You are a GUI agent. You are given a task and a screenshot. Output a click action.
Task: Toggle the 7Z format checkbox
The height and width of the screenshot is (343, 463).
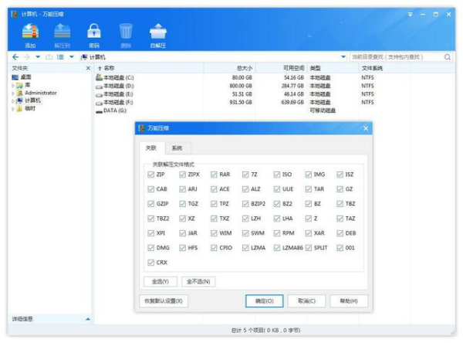point(245,175)
